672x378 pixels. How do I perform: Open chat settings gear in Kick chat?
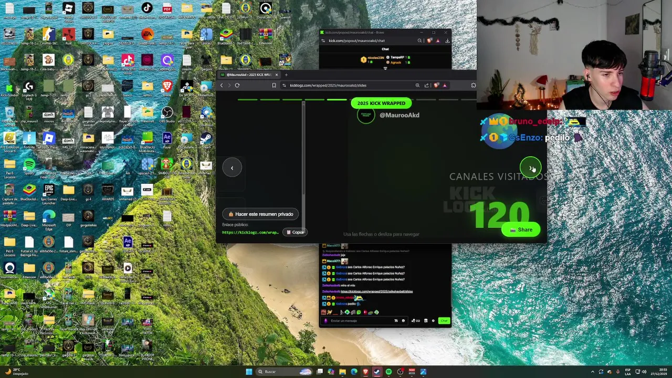pyautogui.click(x=433, y=321)
